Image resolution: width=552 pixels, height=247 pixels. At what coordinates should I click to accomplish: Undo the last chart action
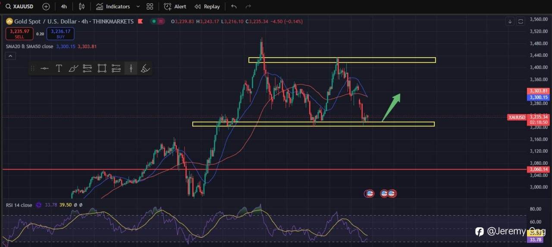point(234,6)
